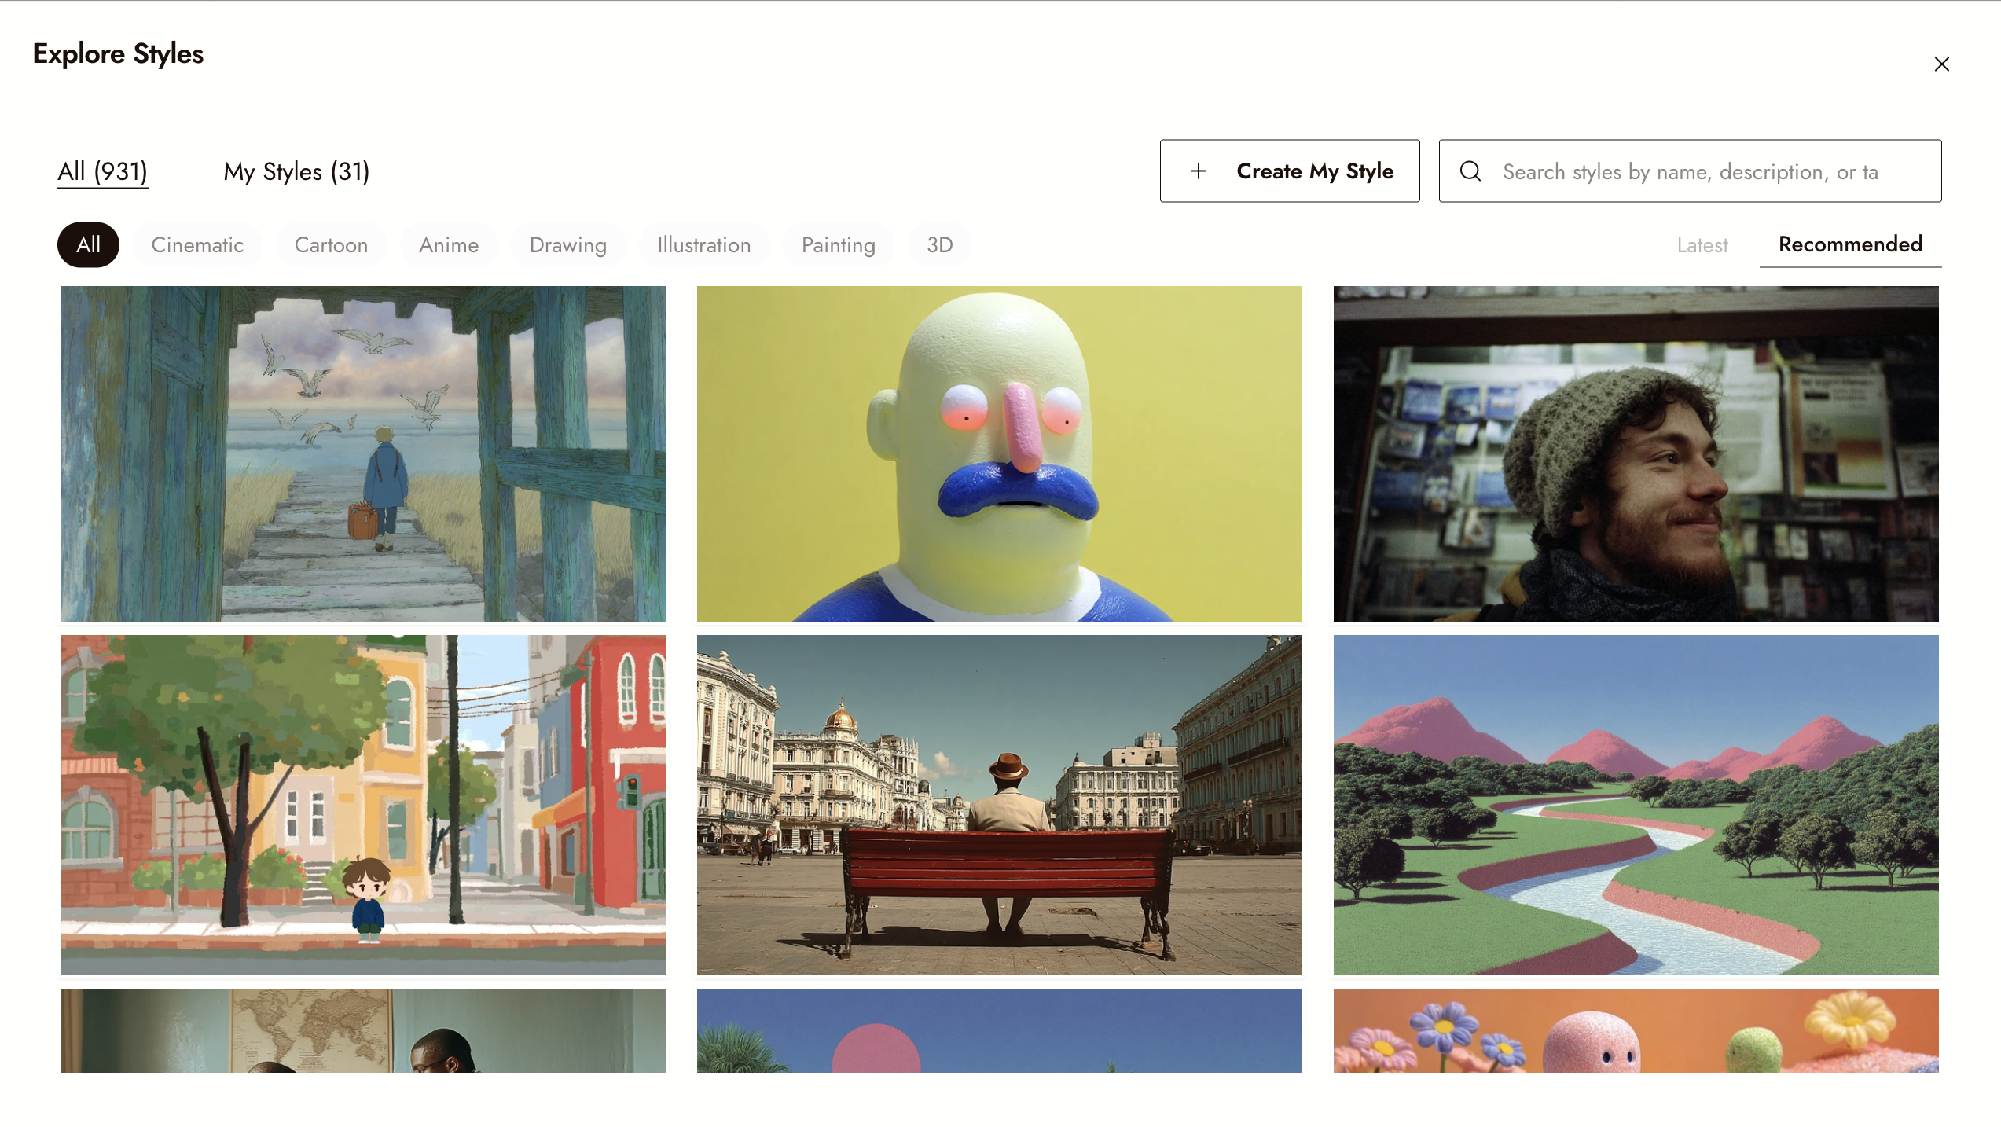Select the clay figure with blue mustache style
Screen dimensions: 2001x1127
(1000, 453)
